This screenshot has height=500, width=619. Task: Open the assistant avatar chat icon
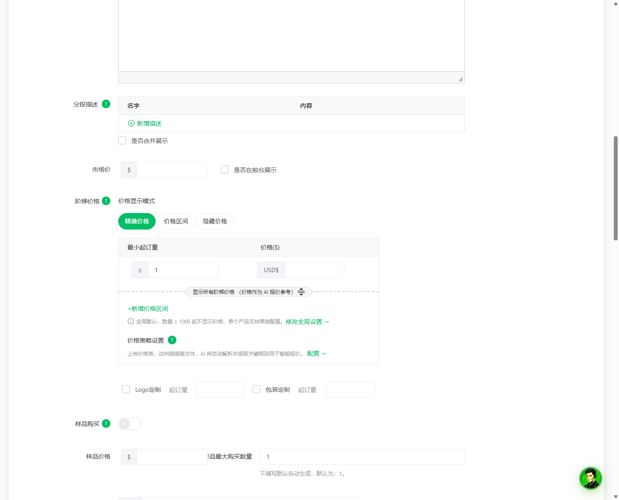(591, 478)
